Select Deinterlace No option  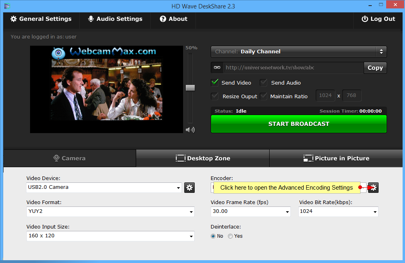[x=213, y=236]
